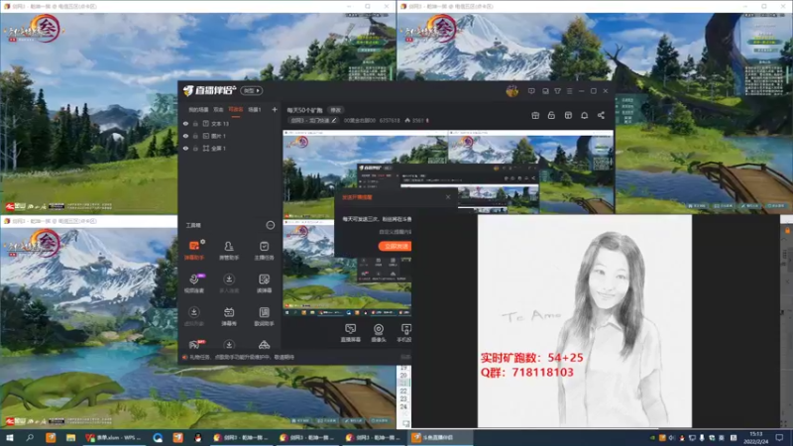Select the 文本 13 layer row
Viewport: 793px width, 446px height.
[230, 123]
